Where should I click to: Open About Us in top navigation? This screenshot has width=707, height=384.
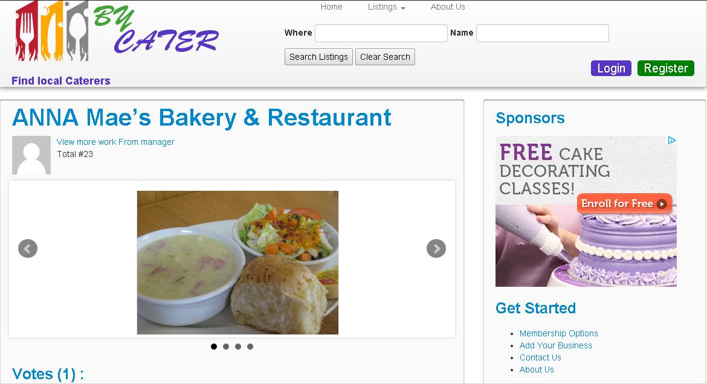coord(448,7)
